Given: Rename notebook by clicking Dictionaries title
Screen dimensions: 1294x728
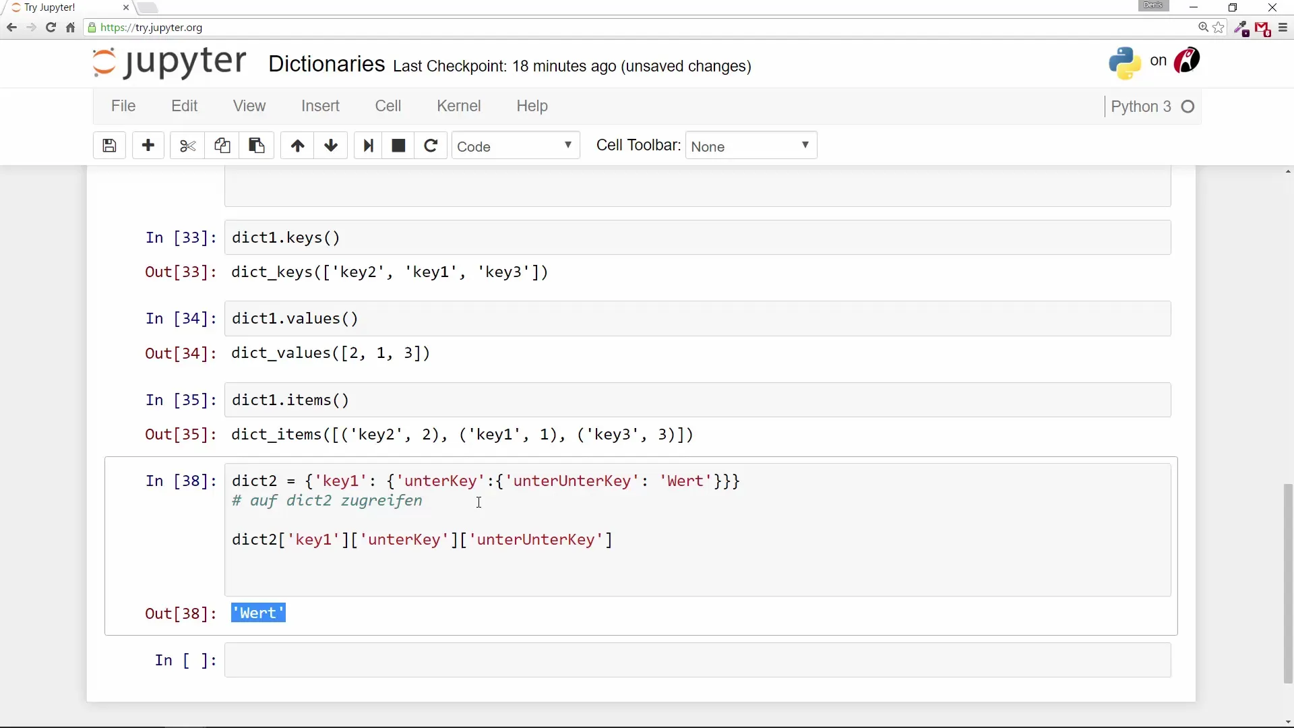Looking at the screenshot, I should click(326, 64).
